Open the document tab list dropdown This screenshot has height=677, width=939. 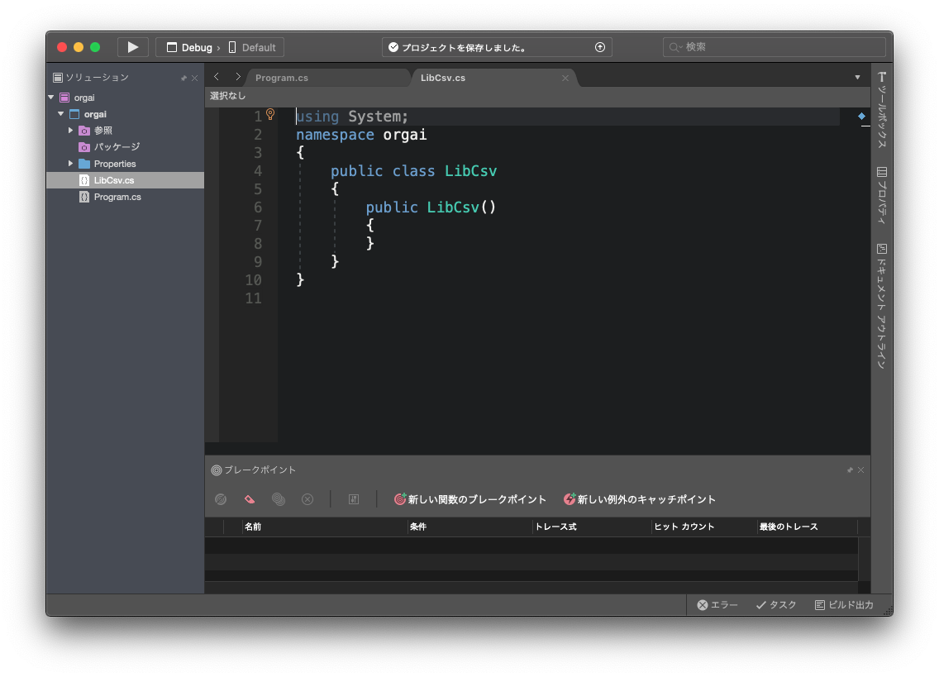(x=857, y=77)
